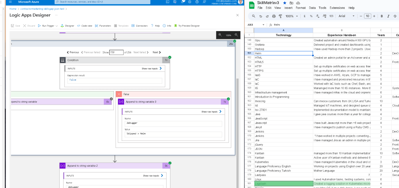
Task: Click the expression result 'false'
Action: coord(73,80)
